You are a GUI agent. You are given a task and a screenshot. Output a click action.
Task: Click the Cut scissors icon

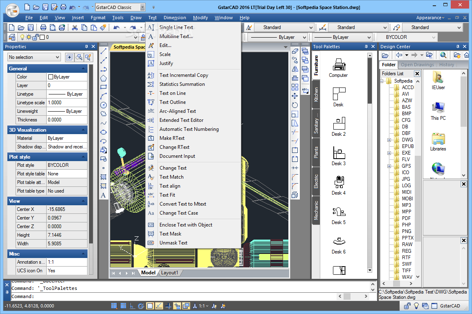coord(75,28)
